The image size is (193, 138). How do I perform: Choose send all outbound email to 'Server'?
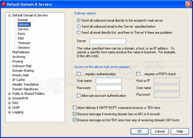[x=79, y=26]
